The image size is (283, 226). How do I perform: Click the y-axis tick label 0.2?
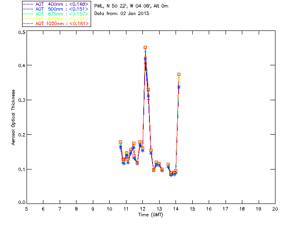22,135
